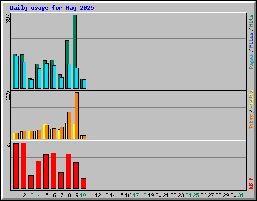Click the red KB bar for day 1
Screen dimensions: 257x201
16,166
